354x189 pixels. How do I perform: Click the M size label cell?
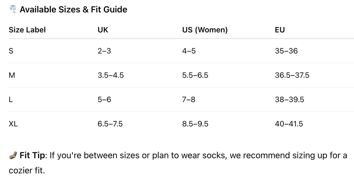(12, 75)
